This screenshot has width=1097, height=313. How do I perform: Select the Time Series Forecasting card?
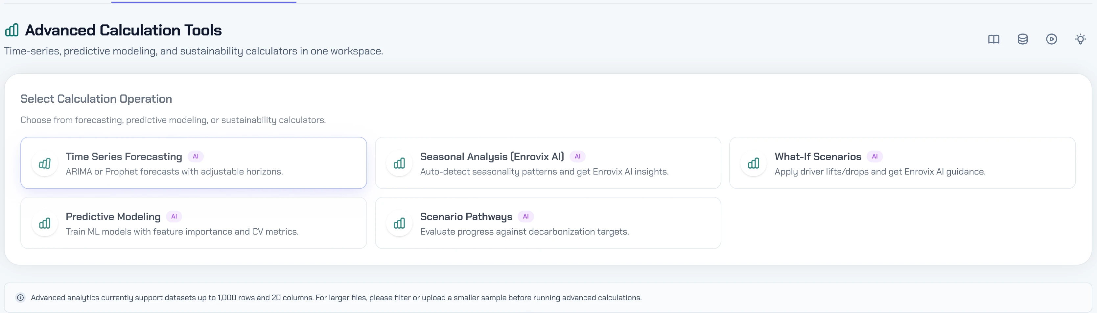(193, 163)
